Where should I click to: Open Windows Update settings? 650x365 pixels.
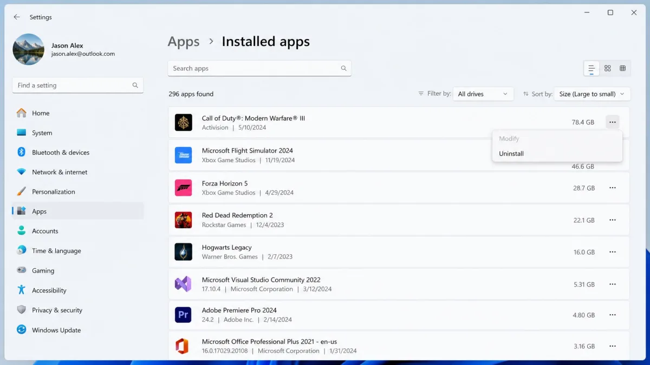pyautogui.click(x=78, y=330)
